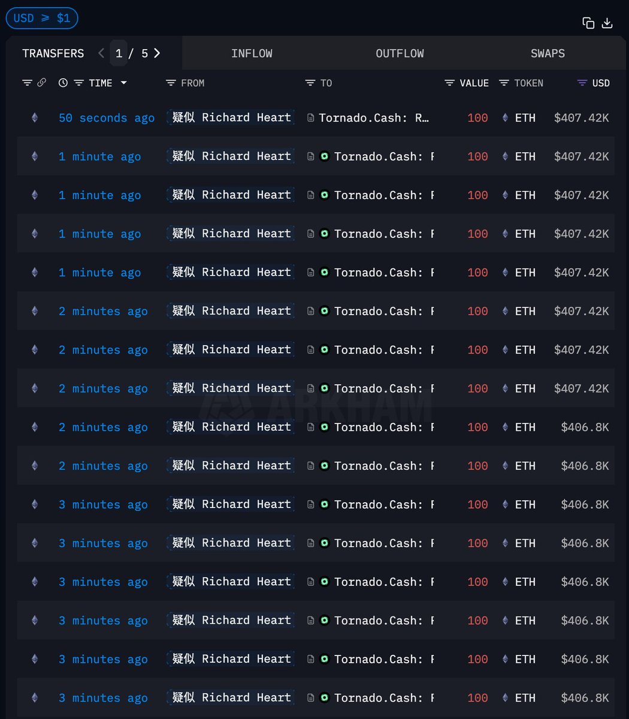The image size is (629, 719).
Task: Switch to the INFLOW tab
Action: tap(252, 53)
